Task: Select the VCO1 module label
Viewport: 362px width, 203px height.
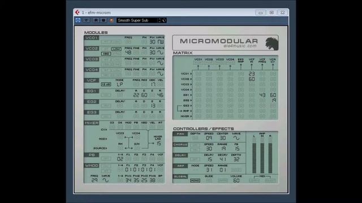Action: pos(92,38)
